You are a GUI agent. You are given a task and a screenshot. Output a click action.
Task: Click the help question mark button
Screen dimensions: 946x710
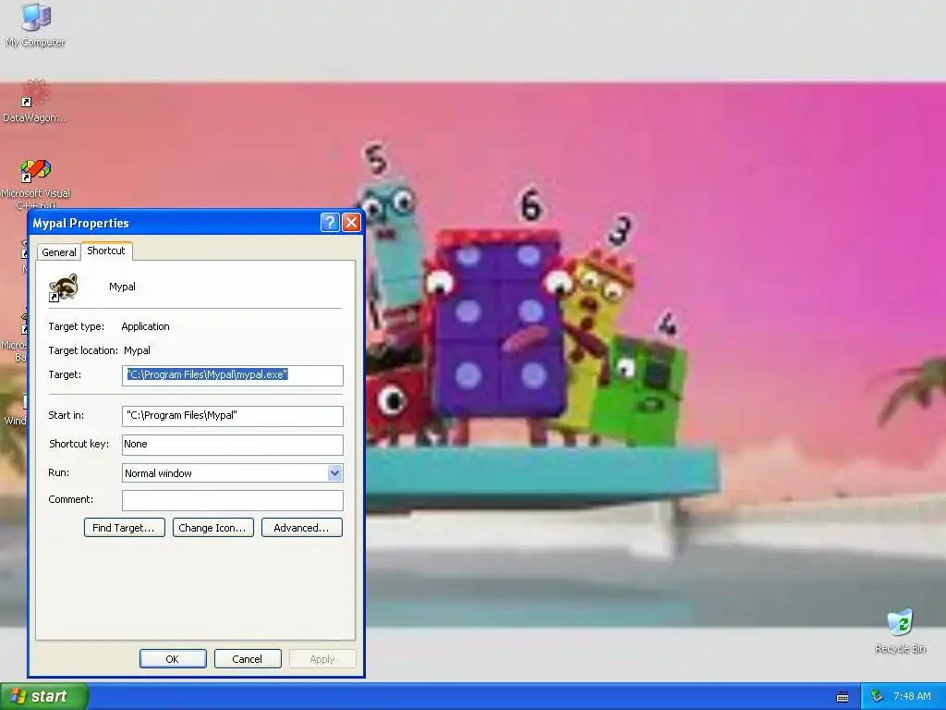[330, 223]
